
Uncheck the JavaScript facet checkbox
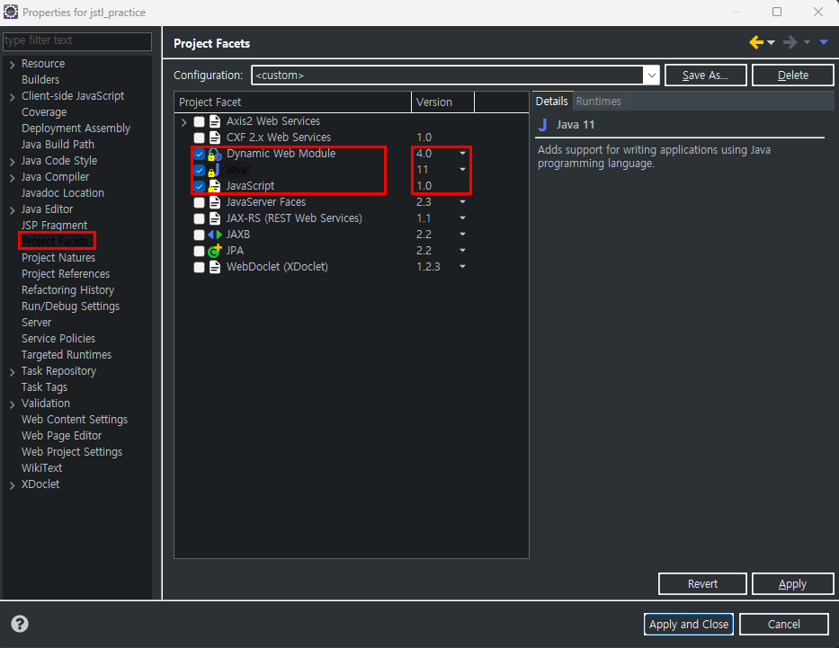pos(199,186)
